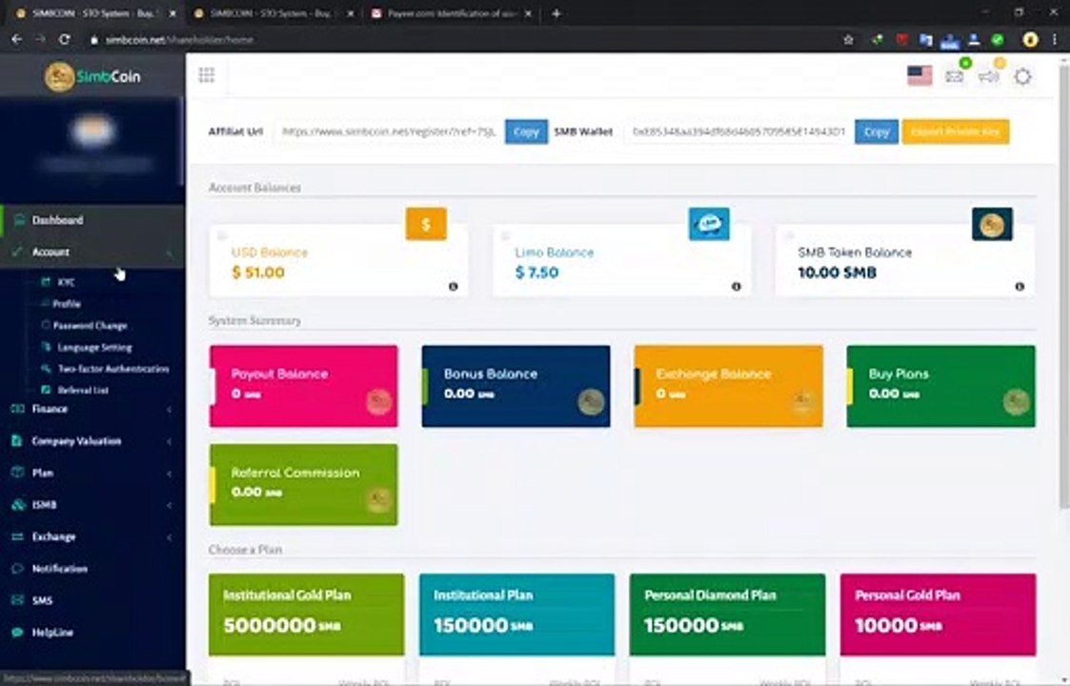Select the Personal Diamond Plan card
The image size is (1070, 686).
[x=727, y=614]
